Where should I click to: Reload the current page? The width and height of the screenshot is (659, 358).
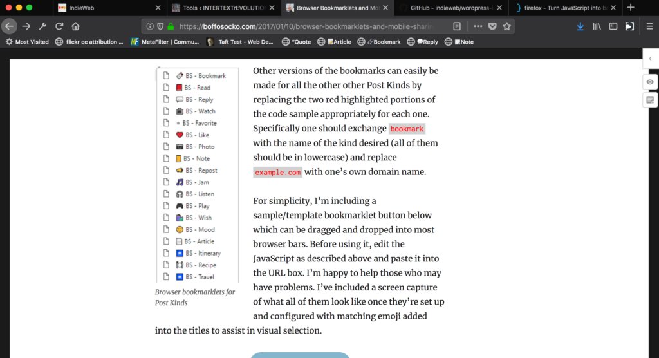59,26
